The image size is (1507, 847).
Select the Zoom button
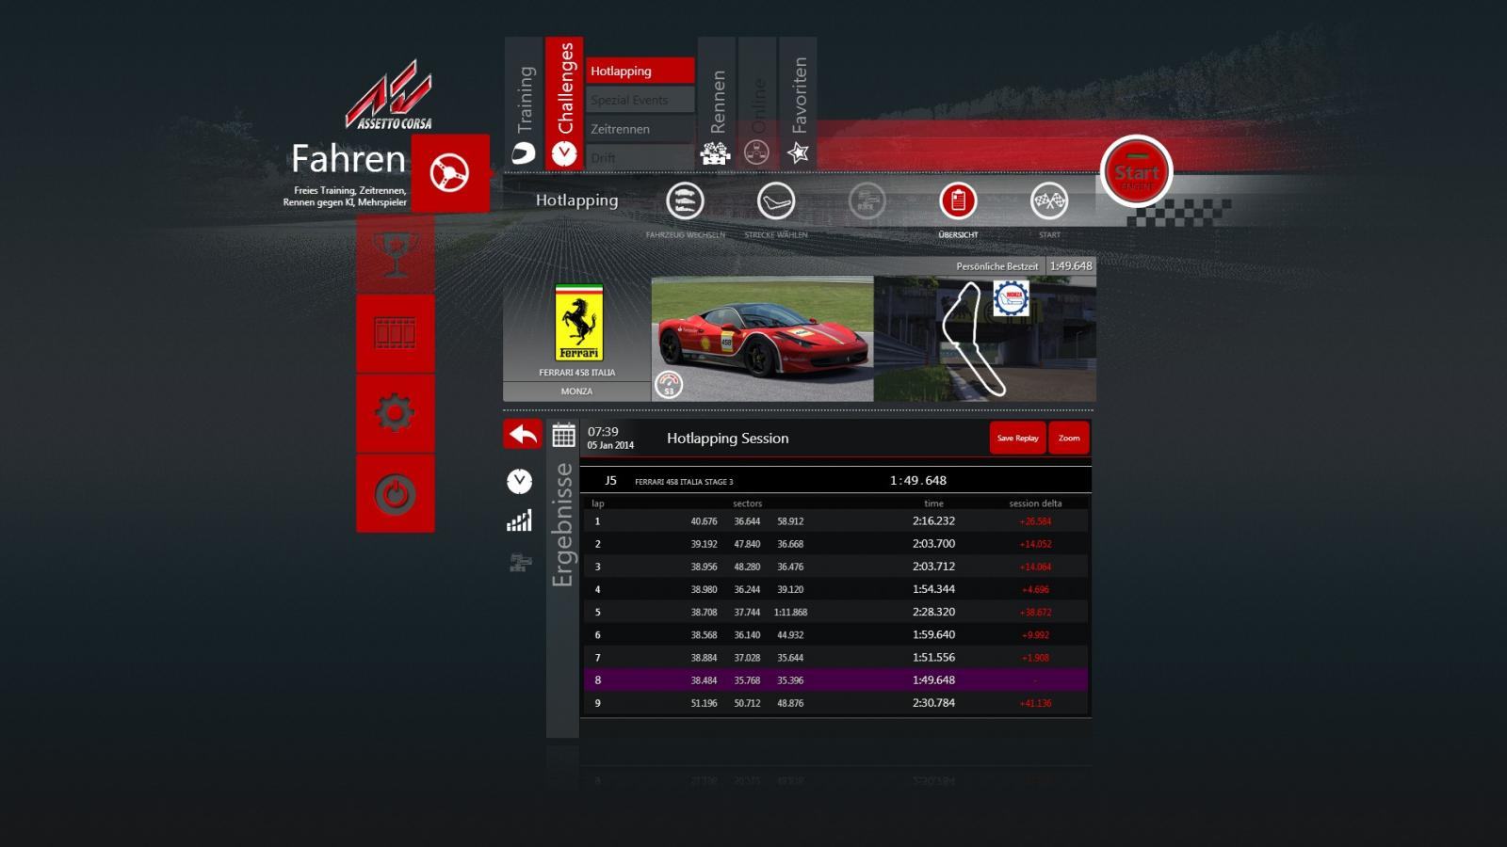(1069, 438)
